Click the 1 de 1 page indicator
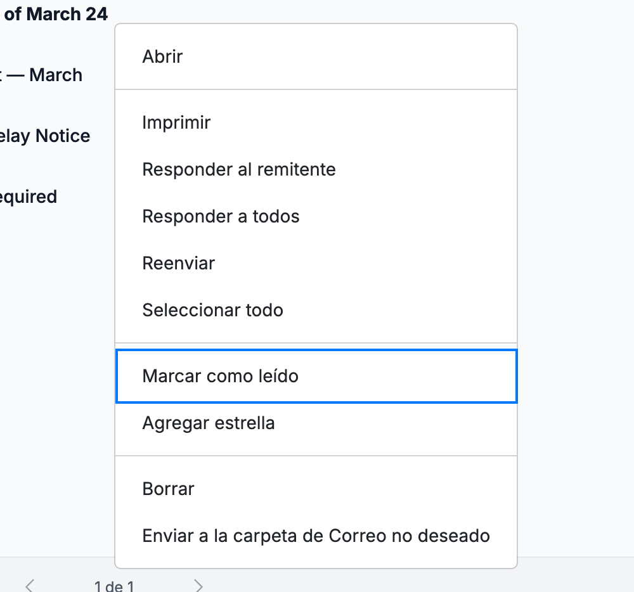This screenshot has height=592, width=634. 114,586
